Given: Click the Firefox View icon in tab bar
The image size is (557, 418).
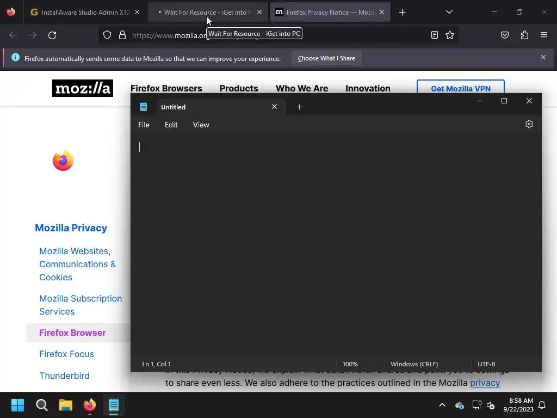Looking at the screenshot, I should (x=11, y=12).
